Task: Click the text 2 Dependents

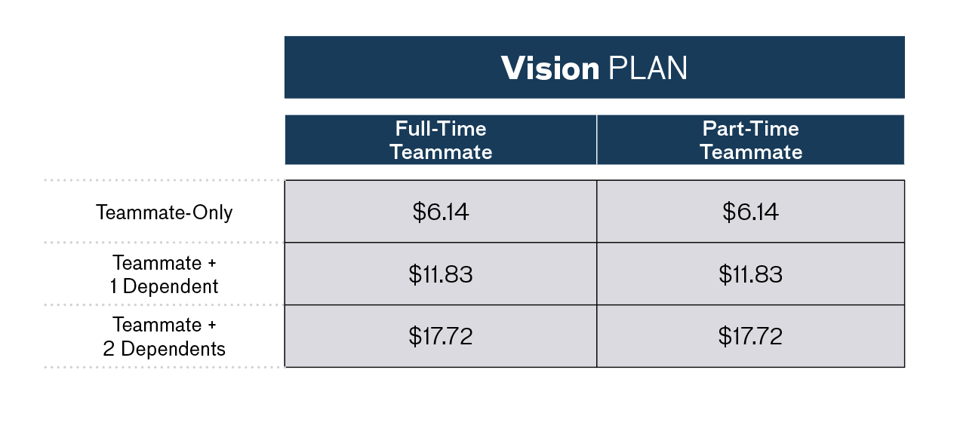Action: tap(165, 349)
